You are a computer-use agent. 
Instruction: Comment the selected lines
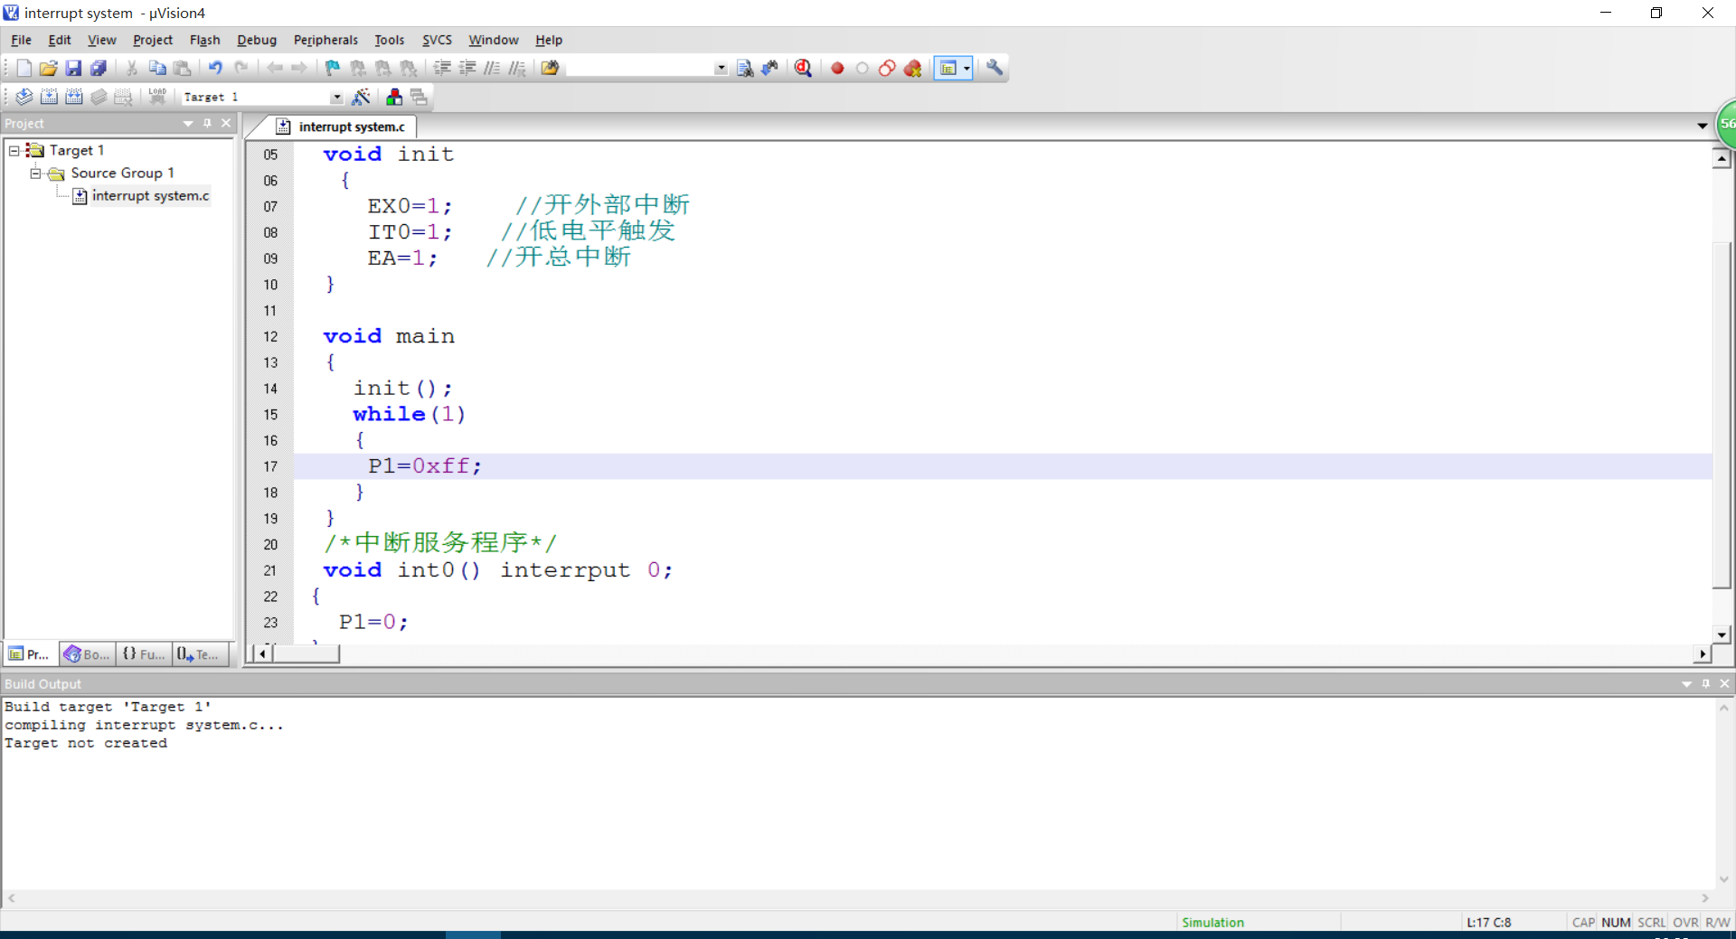pyautogui.click(x=492, y=68)
